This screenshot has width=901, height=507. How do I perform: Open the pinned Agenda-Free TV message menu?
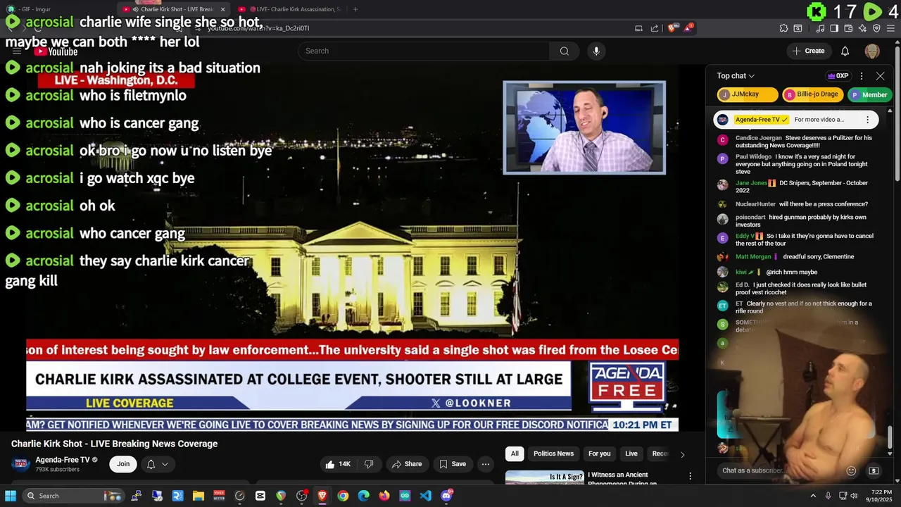pyautogui.click(x=867, y=120)
